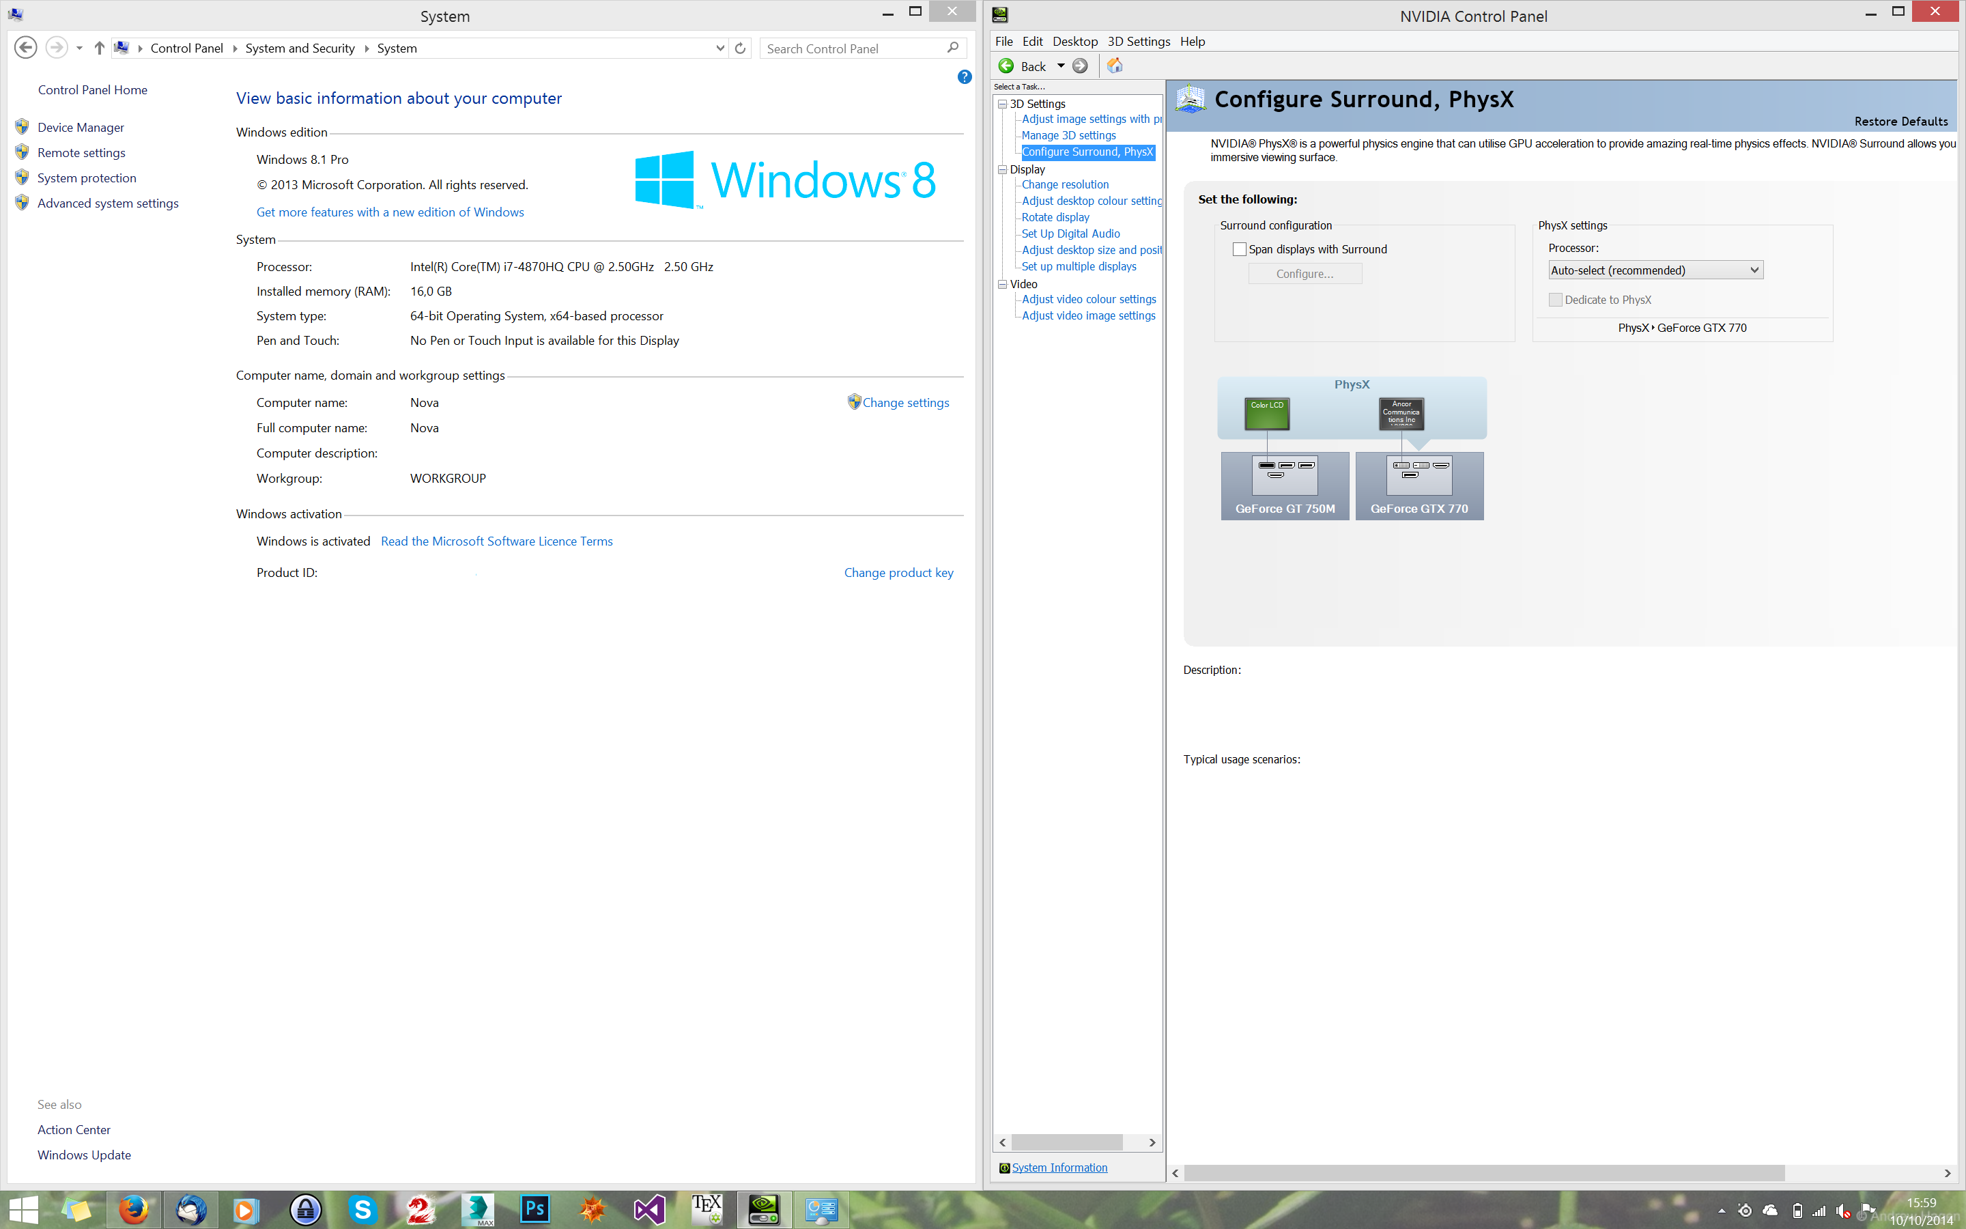Click the OneDrive cloud tray icon
The height and width of the screenshot is (1229, 1966).
pos(1770,1211)
